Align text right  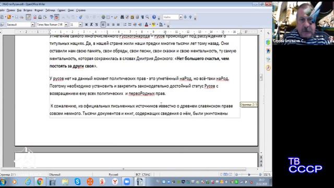click(x=113, y=25)
